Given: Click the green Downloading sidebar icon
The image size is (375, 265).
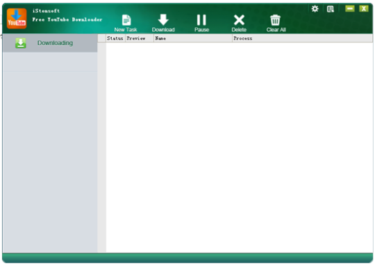Looking at the screenshot, I should [21, 43].
